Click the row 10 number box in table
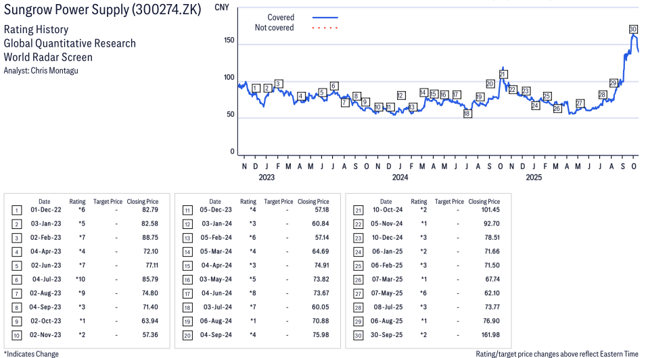 coord(16,336)
